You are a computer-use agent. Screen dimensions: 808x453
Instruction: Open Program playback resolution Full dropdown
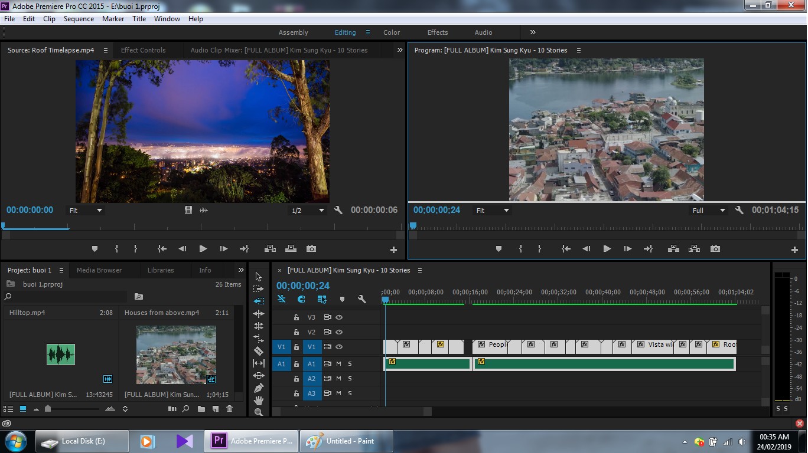pos(709,211)
